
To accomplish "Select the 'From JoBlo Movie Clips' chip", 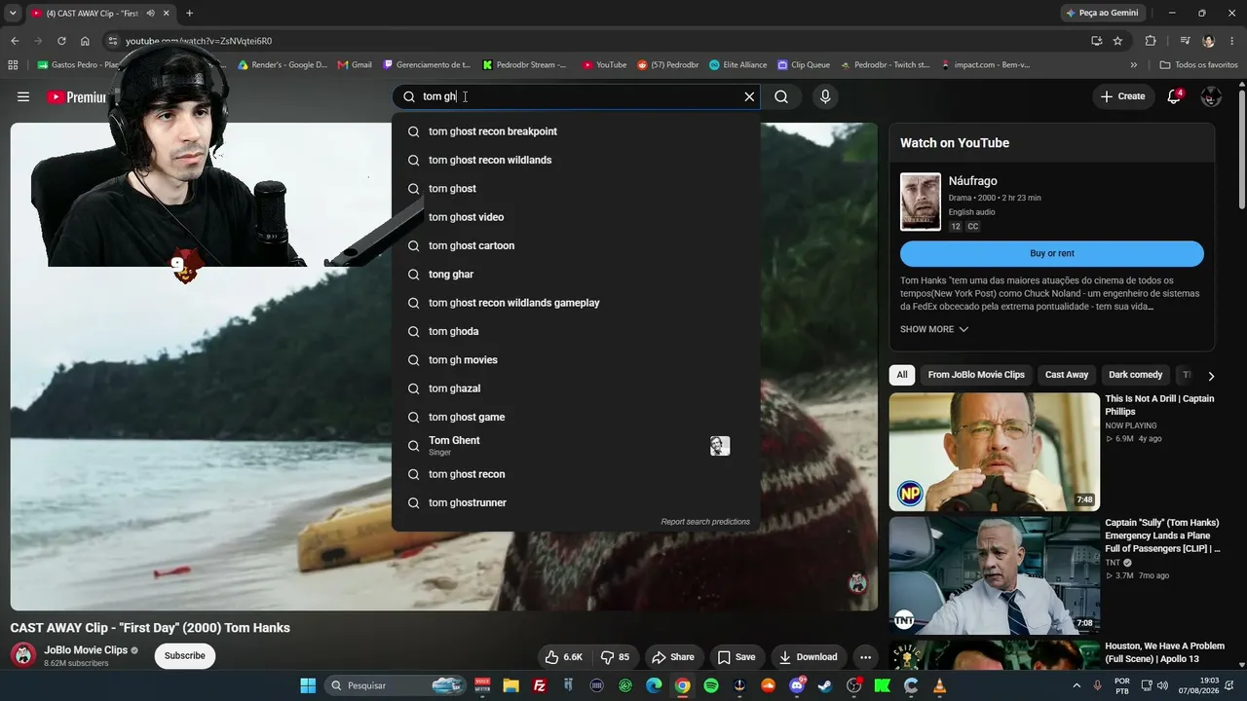I will 976,375.
